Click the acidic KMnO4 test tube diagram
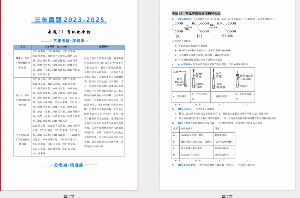The height and width of the screenshot is (198, 300). 181,80
